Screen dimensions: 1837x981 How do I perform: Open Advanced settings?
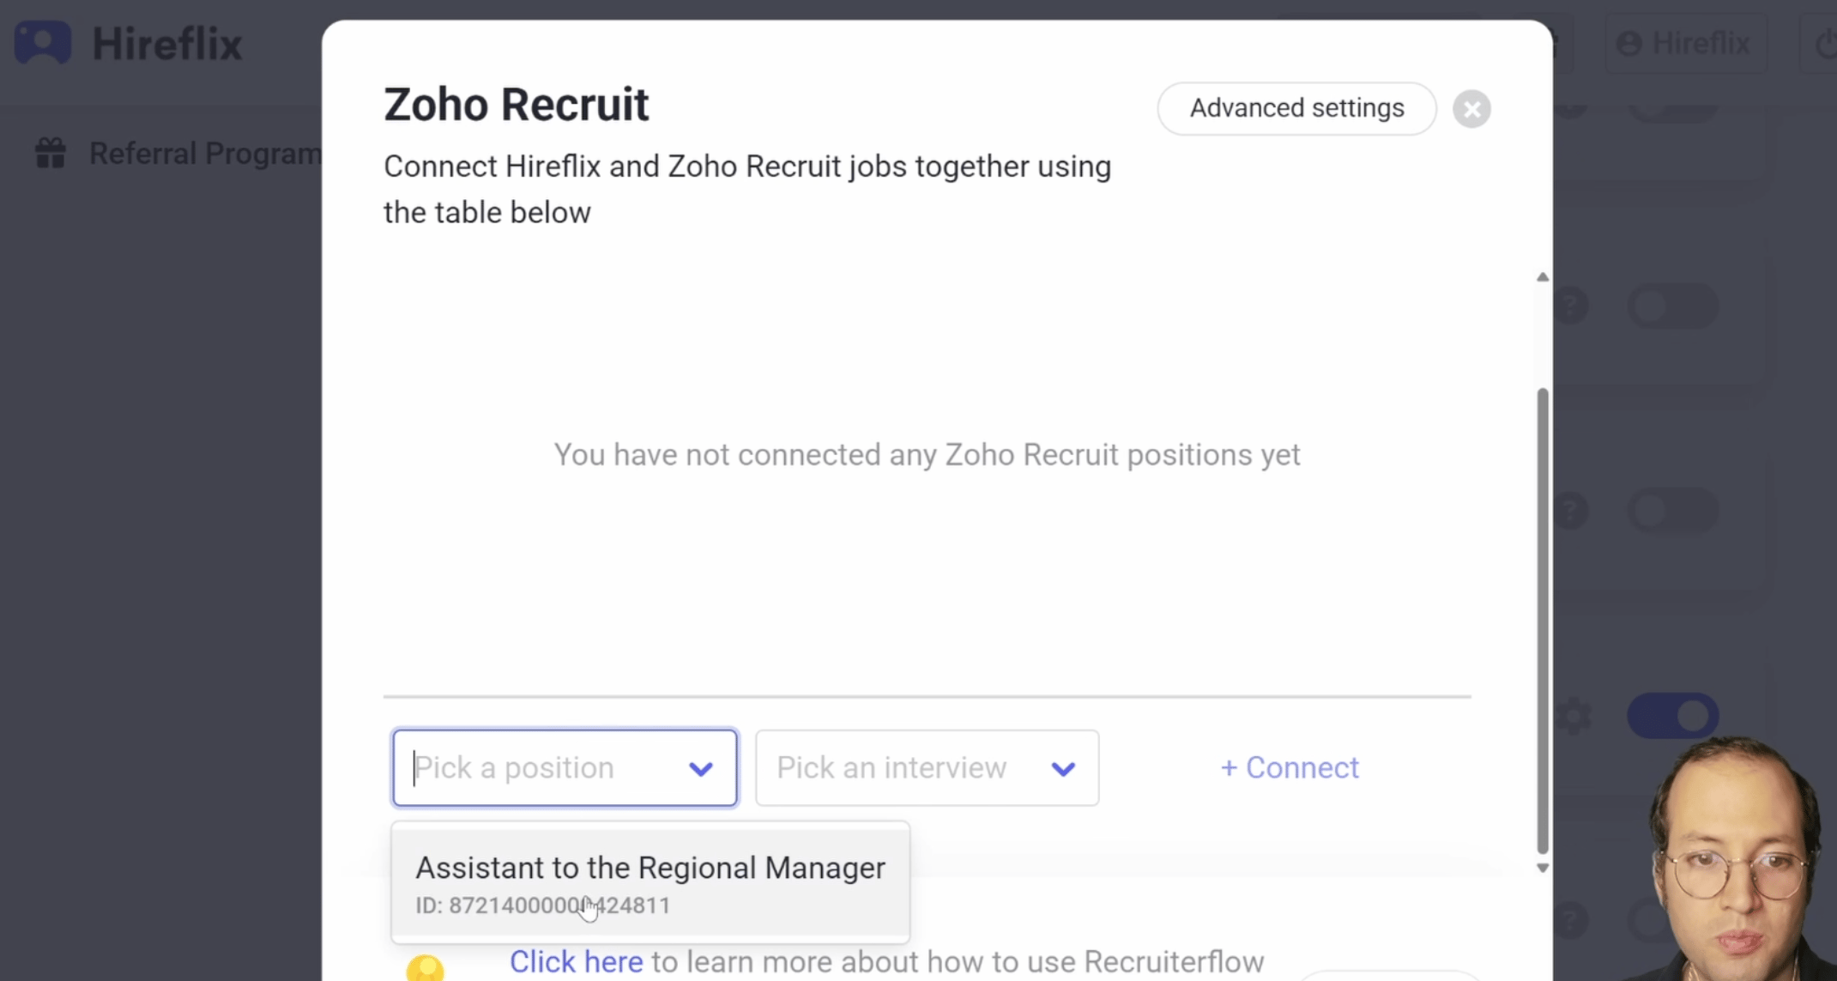tap(1296, 108)
